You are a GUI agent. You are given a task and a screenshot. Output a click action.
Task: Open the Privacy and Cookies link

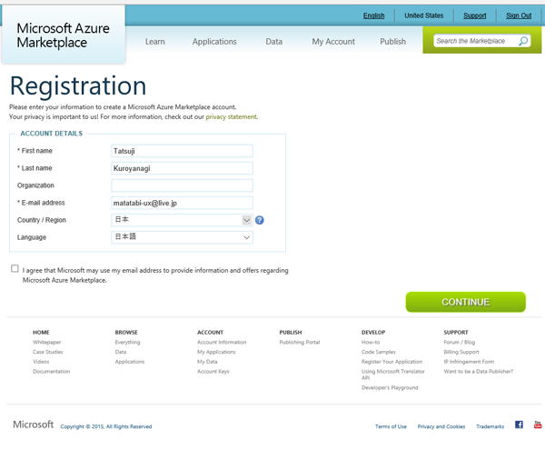pos(441,426)
